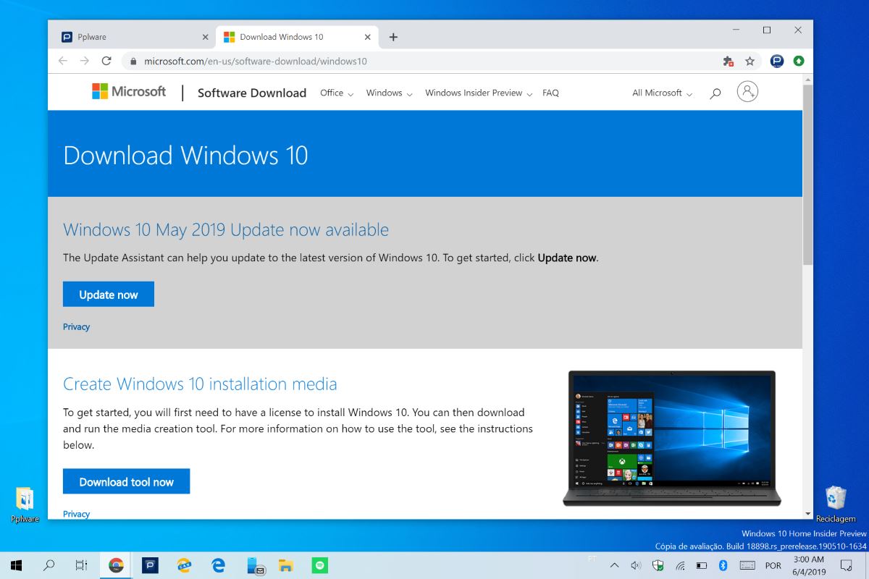
Task: Open the Extensions puzzle icon
Action: click(729, 62)
